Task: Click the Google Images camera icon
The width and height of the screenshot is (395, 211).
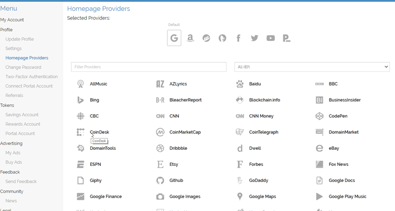Action: point(160,197)
